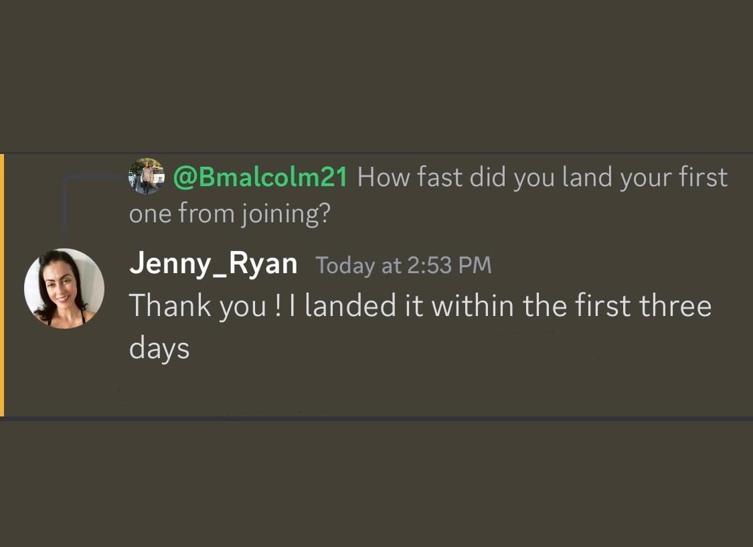753x547 pixels.
Task: Click the word 'days' in the message
Action: coord(159,349)
